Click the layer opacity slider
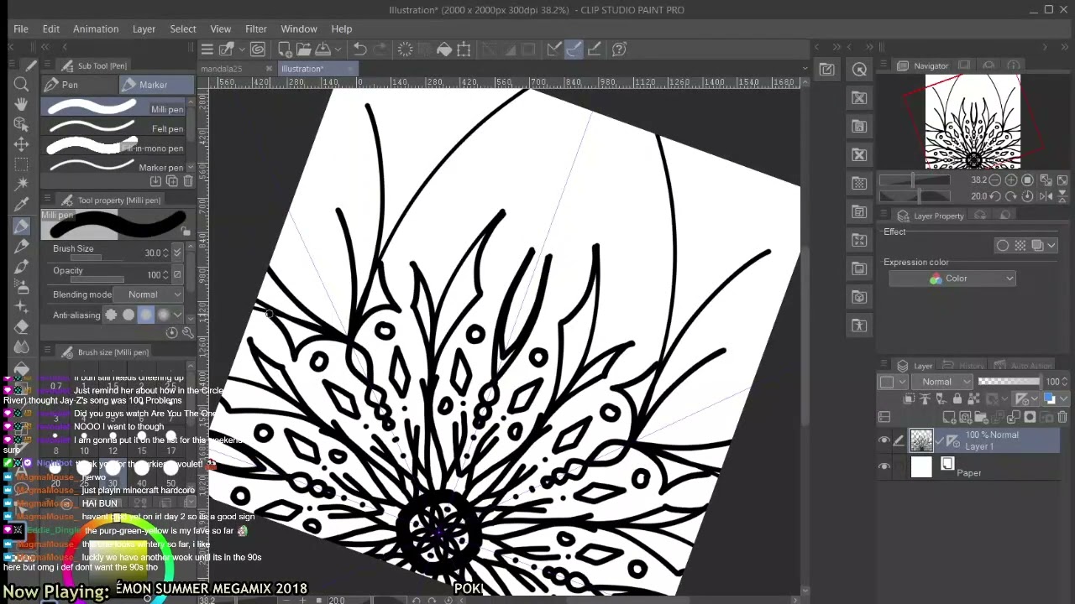 pyautogui.click(x=1009, y=382)
